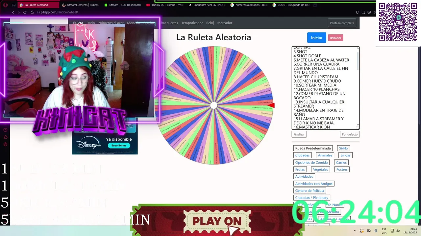Open 05:00 Búsqueda de Google tab
This screenshot has width=421, height=236.
coord(291,5)
